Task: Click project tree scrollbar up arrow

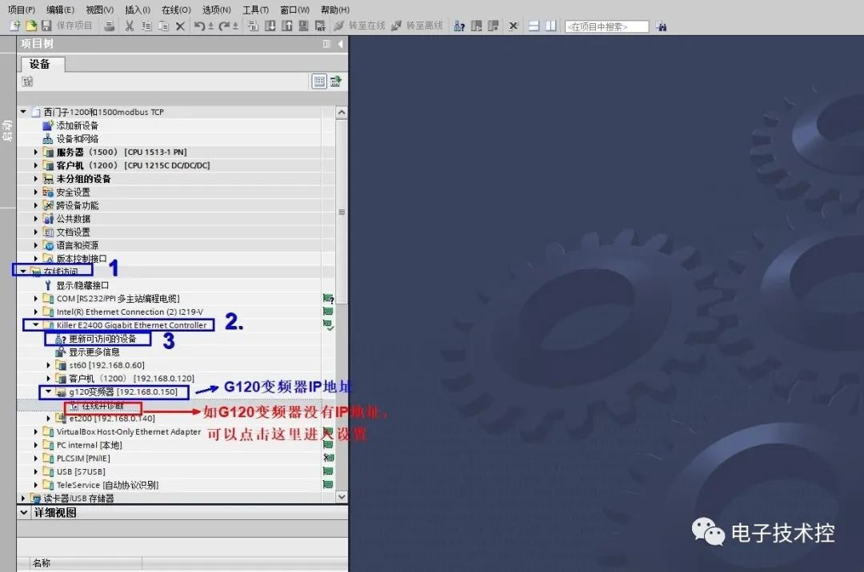Action: (x=342, y=112)
